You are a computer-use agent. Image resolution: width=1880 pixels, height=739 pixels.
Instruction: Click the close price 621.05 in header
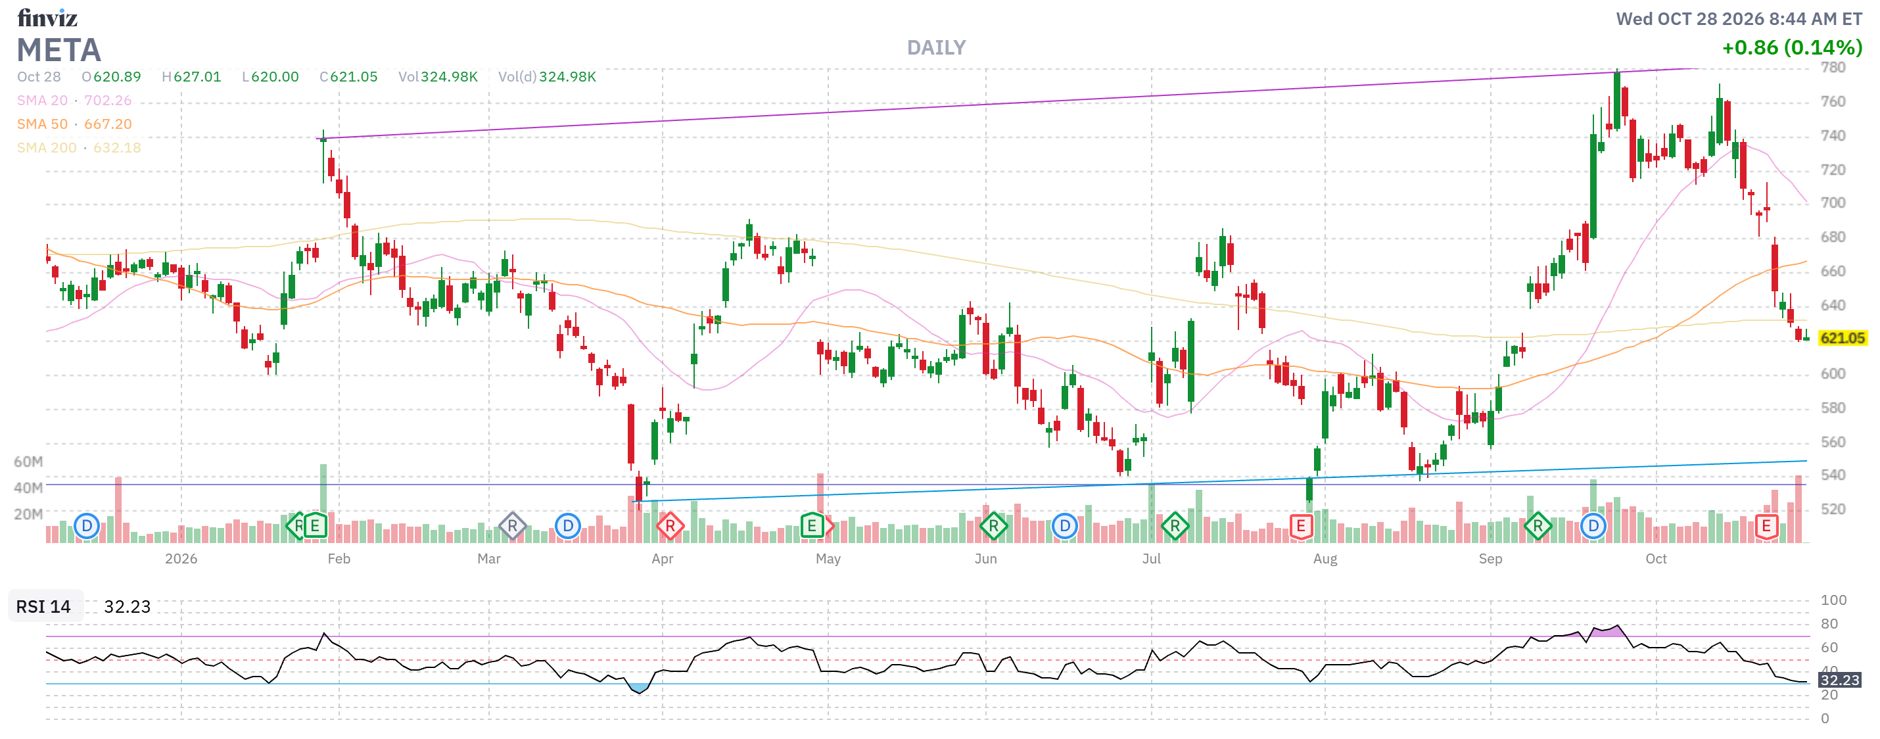[354, 77]
